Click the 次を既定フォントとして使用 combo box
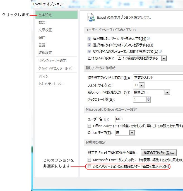 coord(158,78)
